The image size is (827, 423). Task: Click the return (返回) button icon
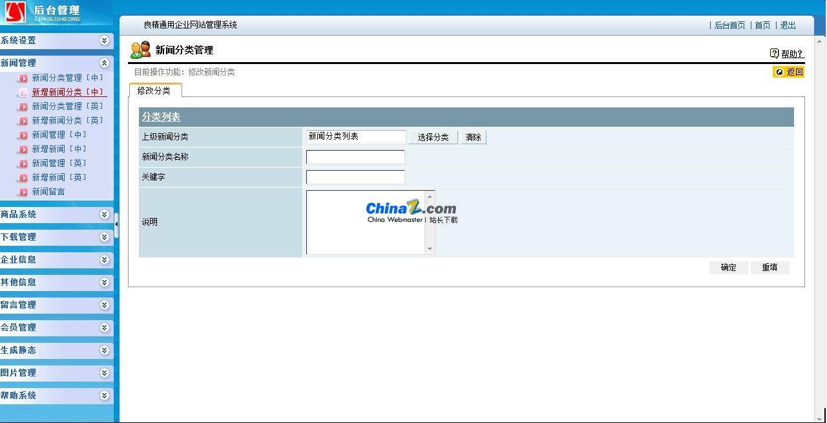pos(780,72)
